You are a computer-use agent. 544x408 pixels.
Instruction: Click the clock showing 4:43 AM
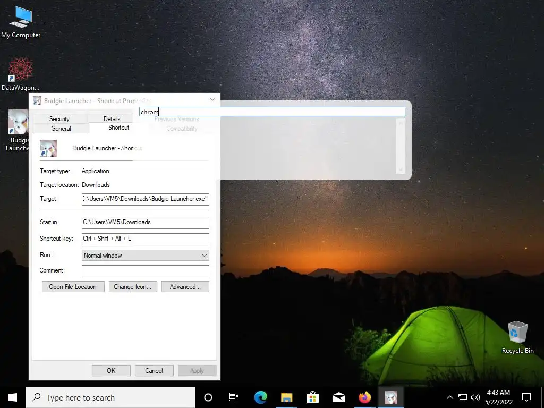tap(498, 393)
